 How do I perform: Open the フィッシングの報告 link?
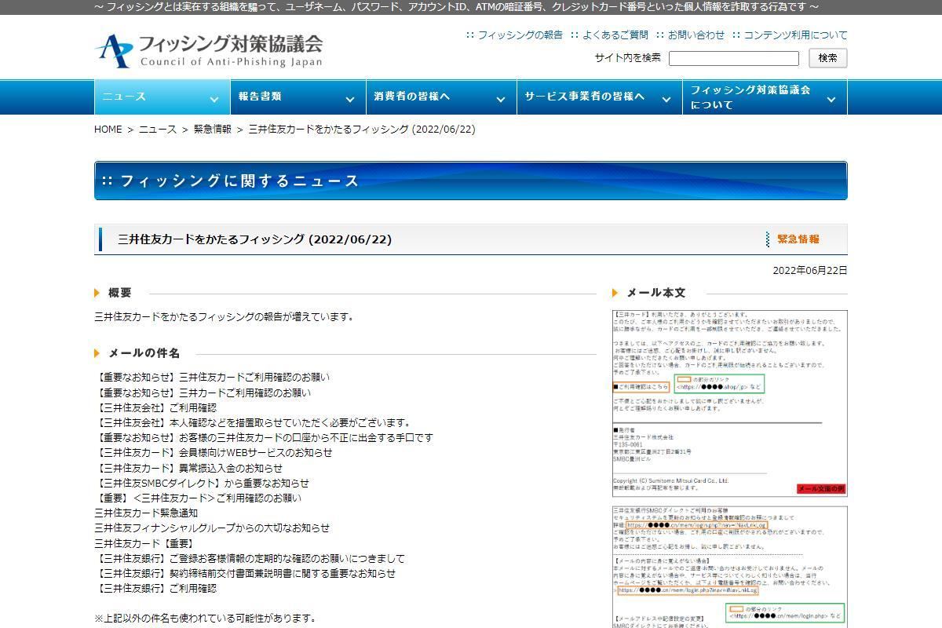(x=520, y=35)
